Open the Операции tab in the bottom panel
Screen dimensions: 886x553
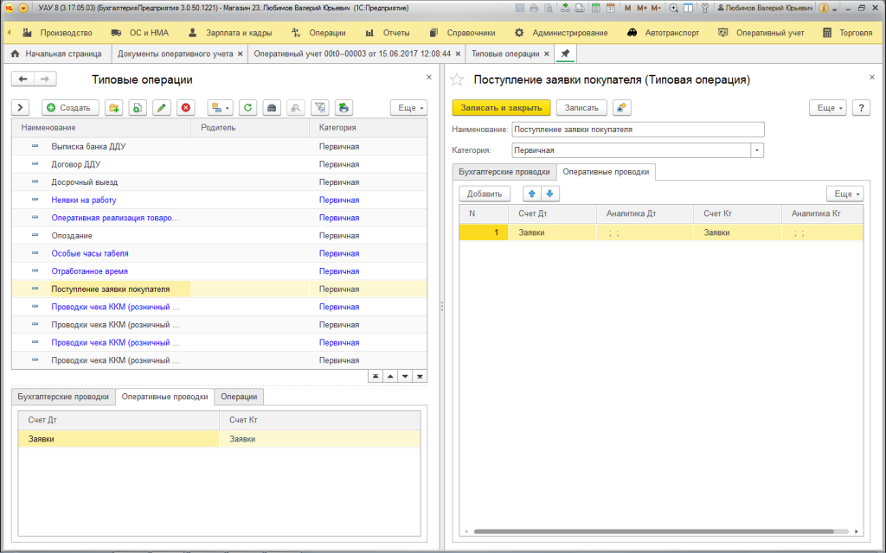(x=239, y=397)
